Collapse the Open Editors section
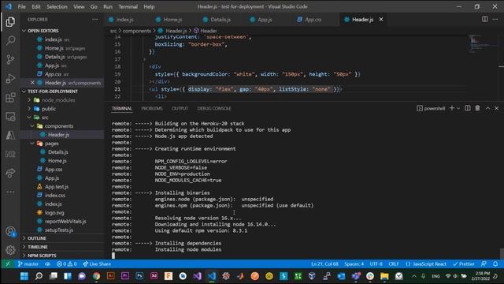The image size is (504, 284). point(24,31)
